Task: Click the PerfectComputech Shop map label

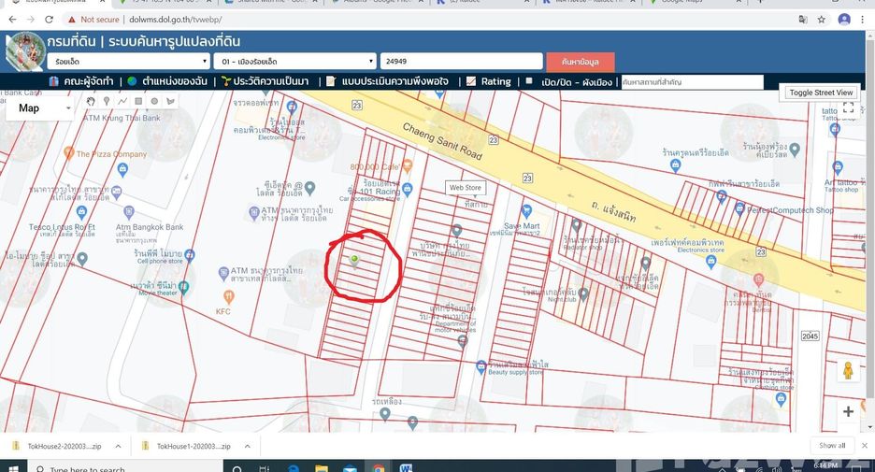Action: click(790, 210)
